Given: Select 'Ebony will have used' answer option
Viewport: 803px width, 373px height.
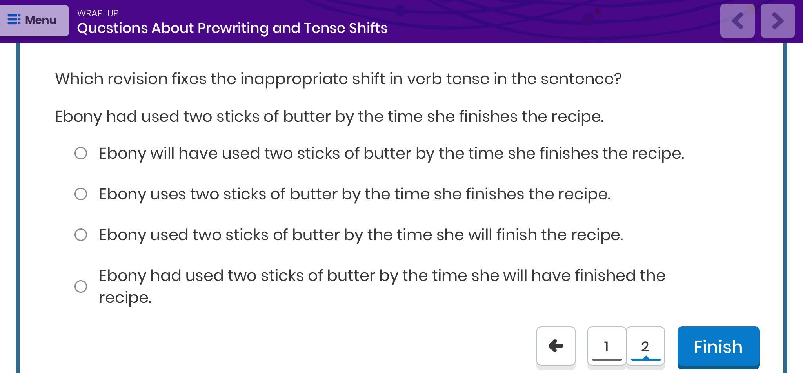Looking at the screenshot, I should (x=81, y=153).
